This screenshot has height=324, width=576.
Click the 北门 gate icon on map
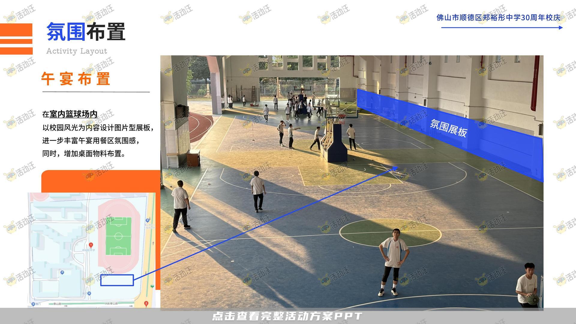(90, 293)
